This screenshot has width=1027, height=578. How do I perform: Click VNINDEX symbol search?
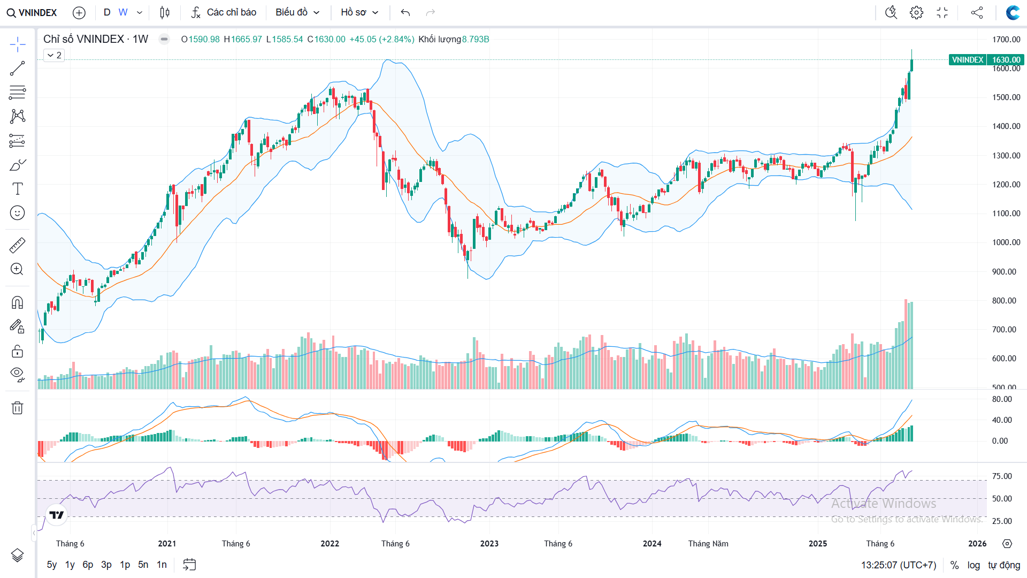click(x=32, y=12)
